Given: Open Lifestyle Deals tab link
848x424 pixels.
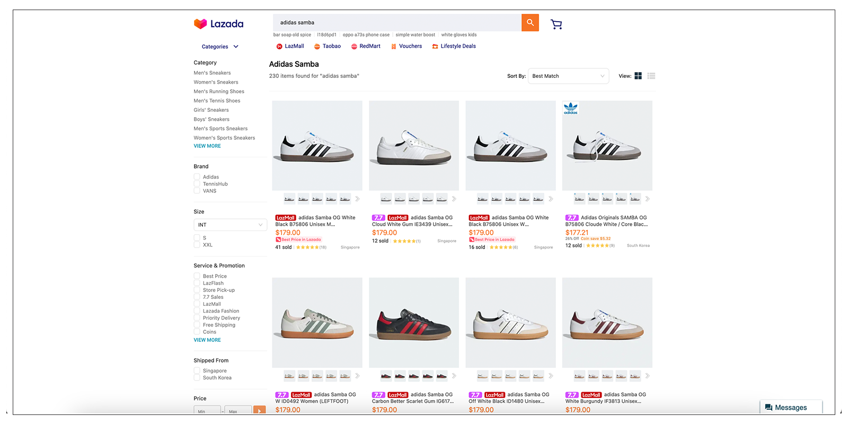Looking at the screenshot, I should (x=458, y=46).
